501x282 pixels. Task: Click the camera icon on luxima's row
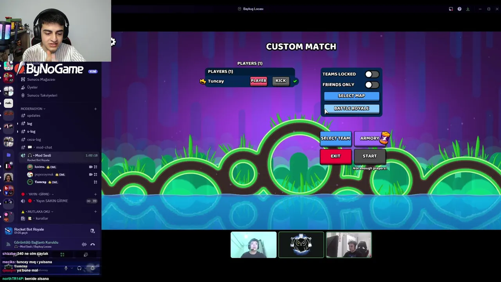(91, 167)
